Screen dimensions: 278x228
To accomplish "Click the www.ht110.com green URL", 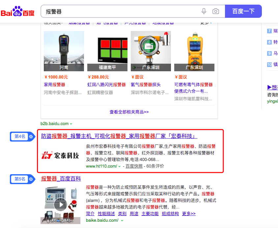I will pyautogui.click(x=101, y=166).
